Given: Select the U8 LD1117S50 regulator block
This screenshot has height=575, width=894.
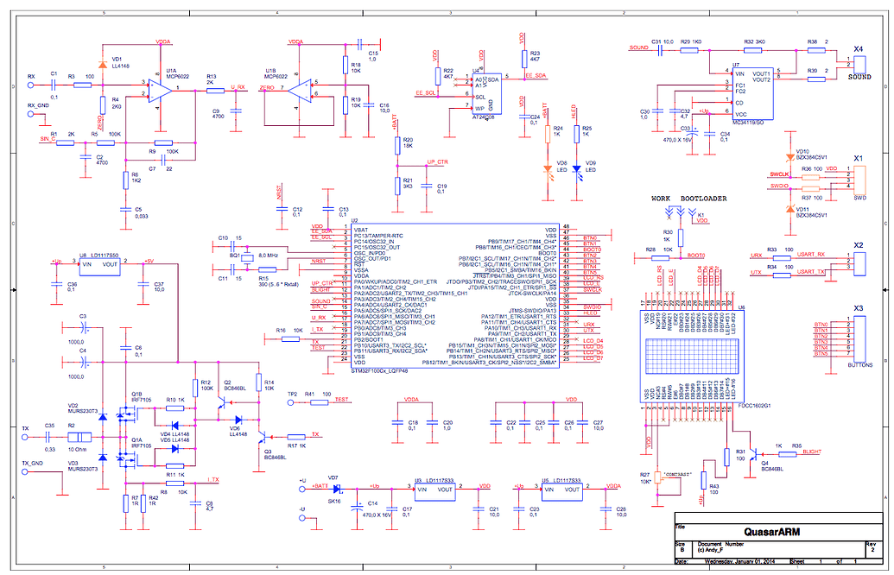Looking at the screenshot, I should point(99,267).
